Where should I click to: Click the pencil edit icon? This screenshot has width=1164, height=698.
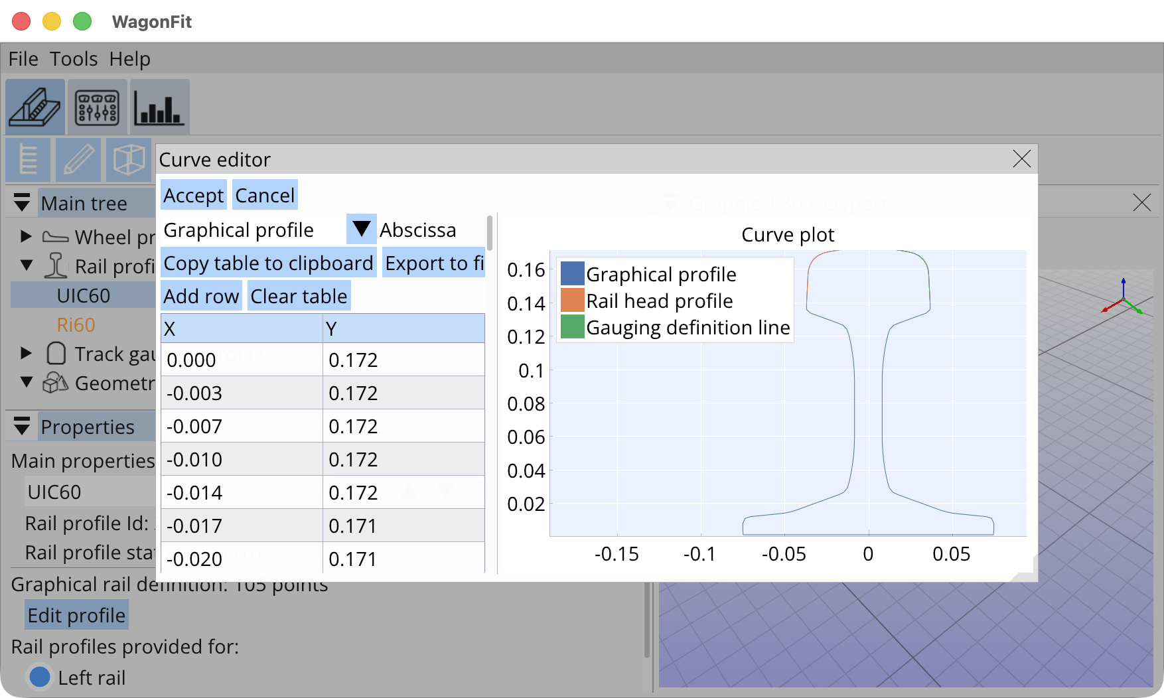click(78, 160)
